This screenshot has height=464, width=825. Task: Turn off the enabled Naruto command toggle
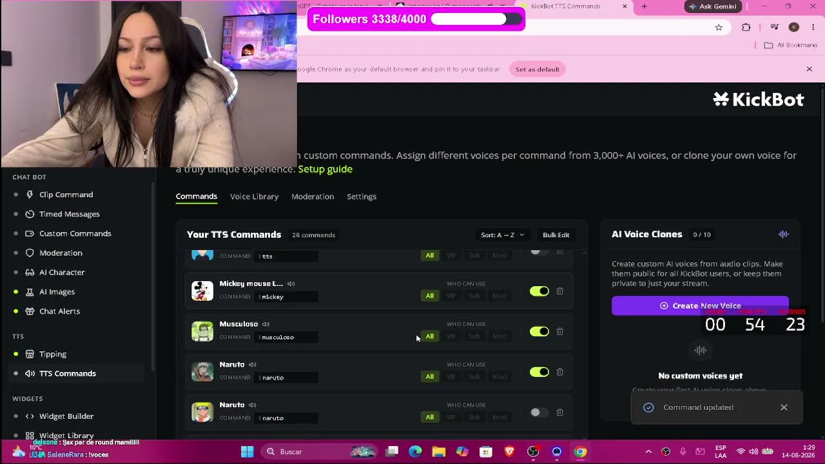pos(539,372)
